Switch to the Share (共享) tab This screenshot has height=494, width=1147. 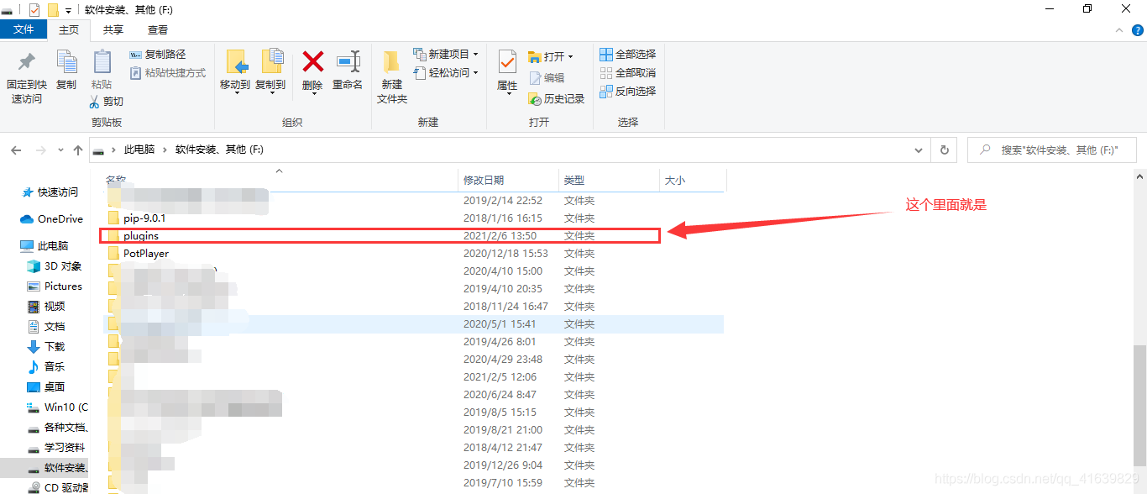point(113,29)
